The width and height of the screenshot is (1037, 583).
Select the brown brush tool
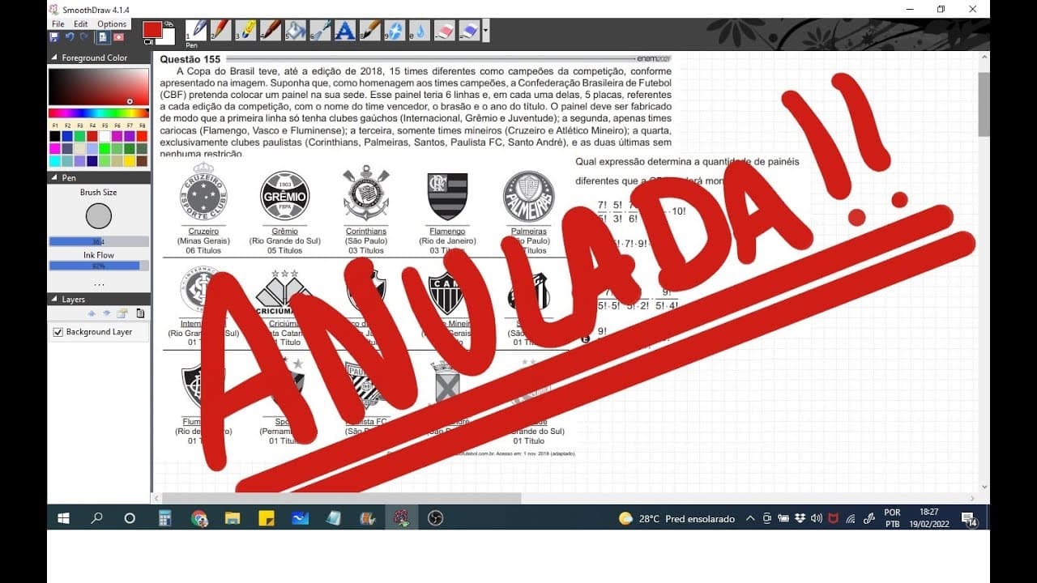coord(271,32)
